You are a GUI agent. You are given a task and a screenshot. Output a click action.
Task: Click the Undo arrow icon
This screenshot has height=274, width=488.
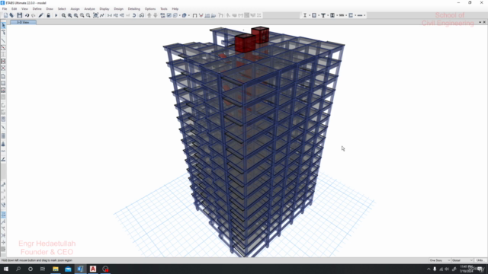click(27, 15)
